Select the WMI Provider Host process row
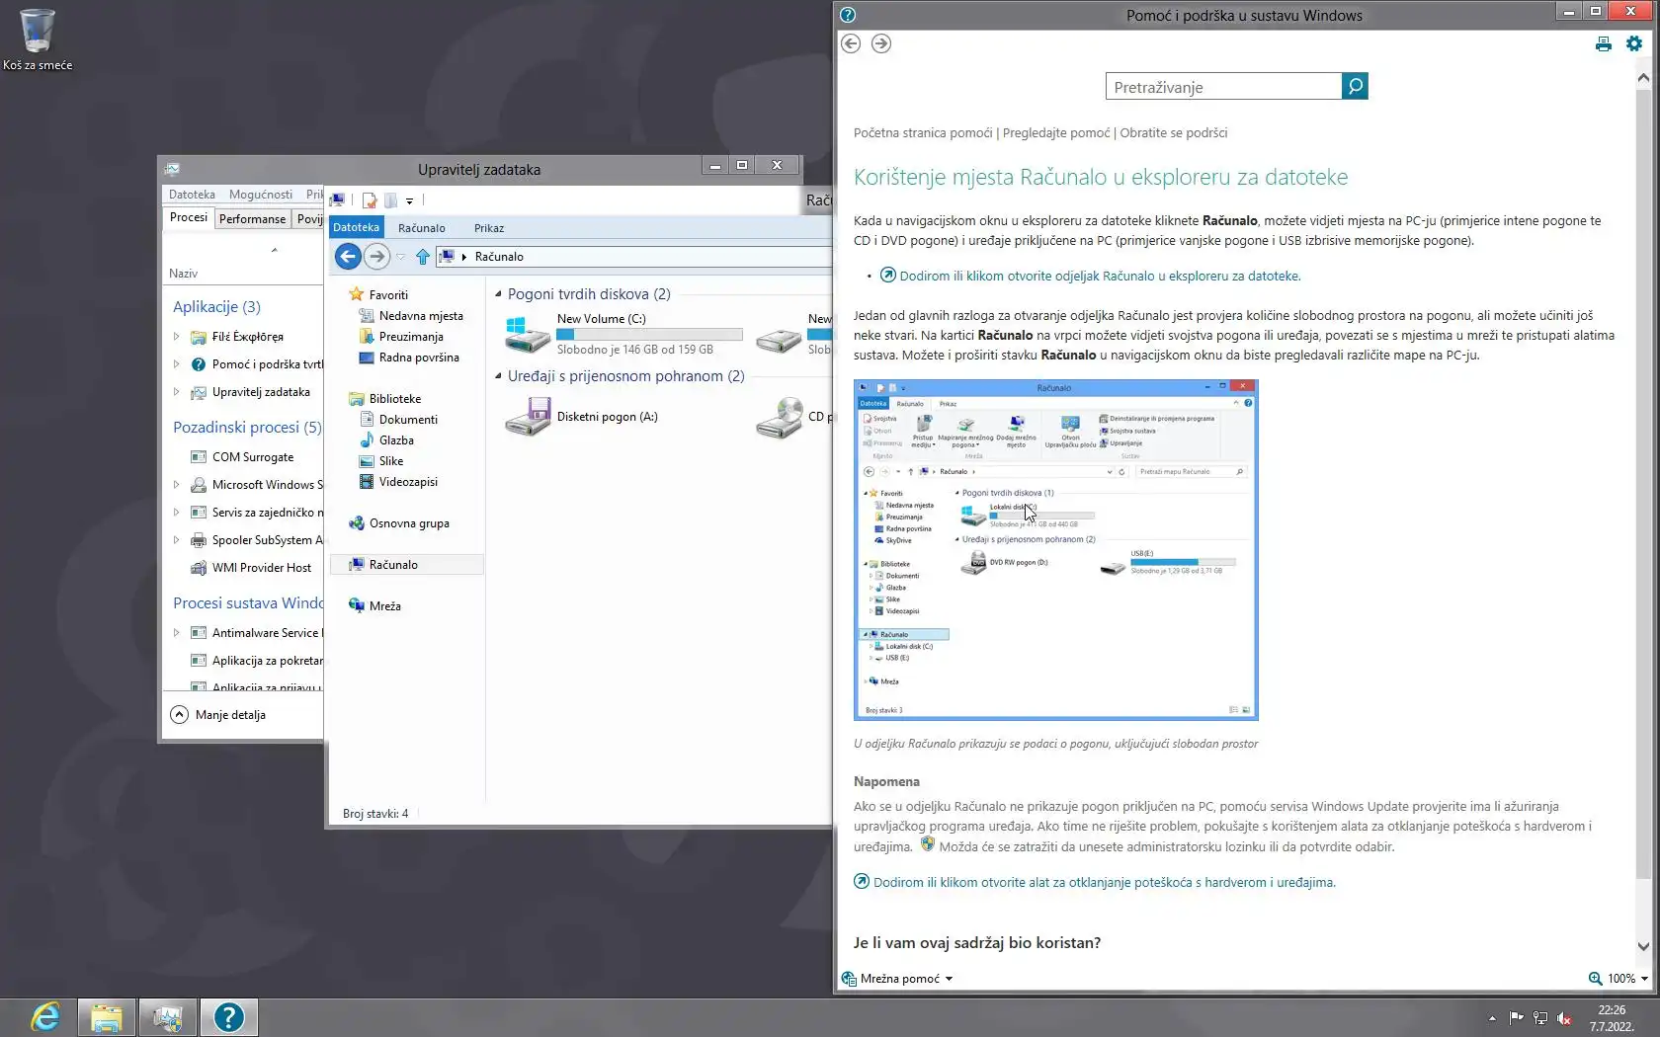This screenshot has width=1660, height=1037. (x=243, y=568)
